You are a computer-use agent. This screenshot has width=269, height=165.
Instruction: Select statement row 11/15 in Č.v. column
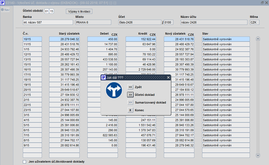tap(32, 44)
